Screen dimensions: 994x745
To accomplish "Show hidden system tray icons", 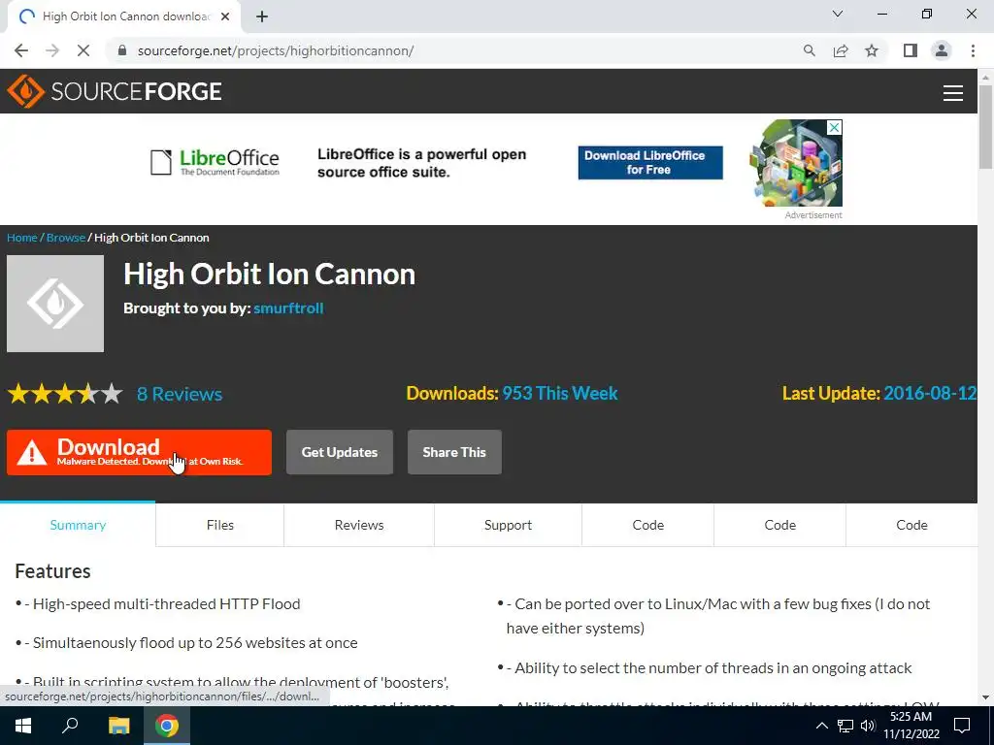I will tap(821, 726).
